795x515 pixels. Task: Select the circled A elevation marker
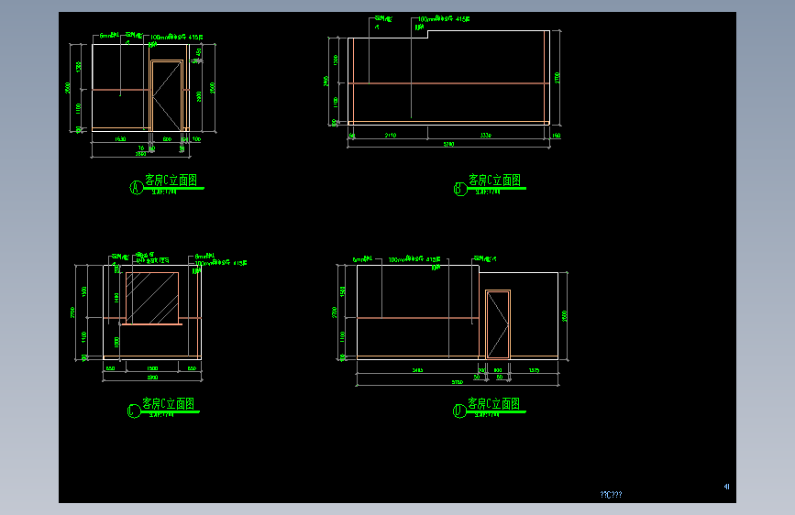tap(136, 188)
